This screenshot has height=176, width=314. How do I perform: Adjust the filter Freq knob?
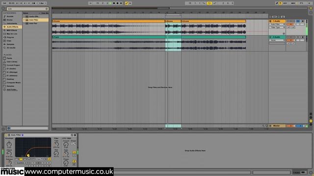(x=56, y=144)
